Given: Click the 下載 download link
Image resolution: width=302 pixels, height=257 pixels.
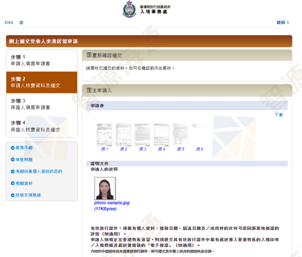Looking at the screenshot, I should (x=279, y=115).
